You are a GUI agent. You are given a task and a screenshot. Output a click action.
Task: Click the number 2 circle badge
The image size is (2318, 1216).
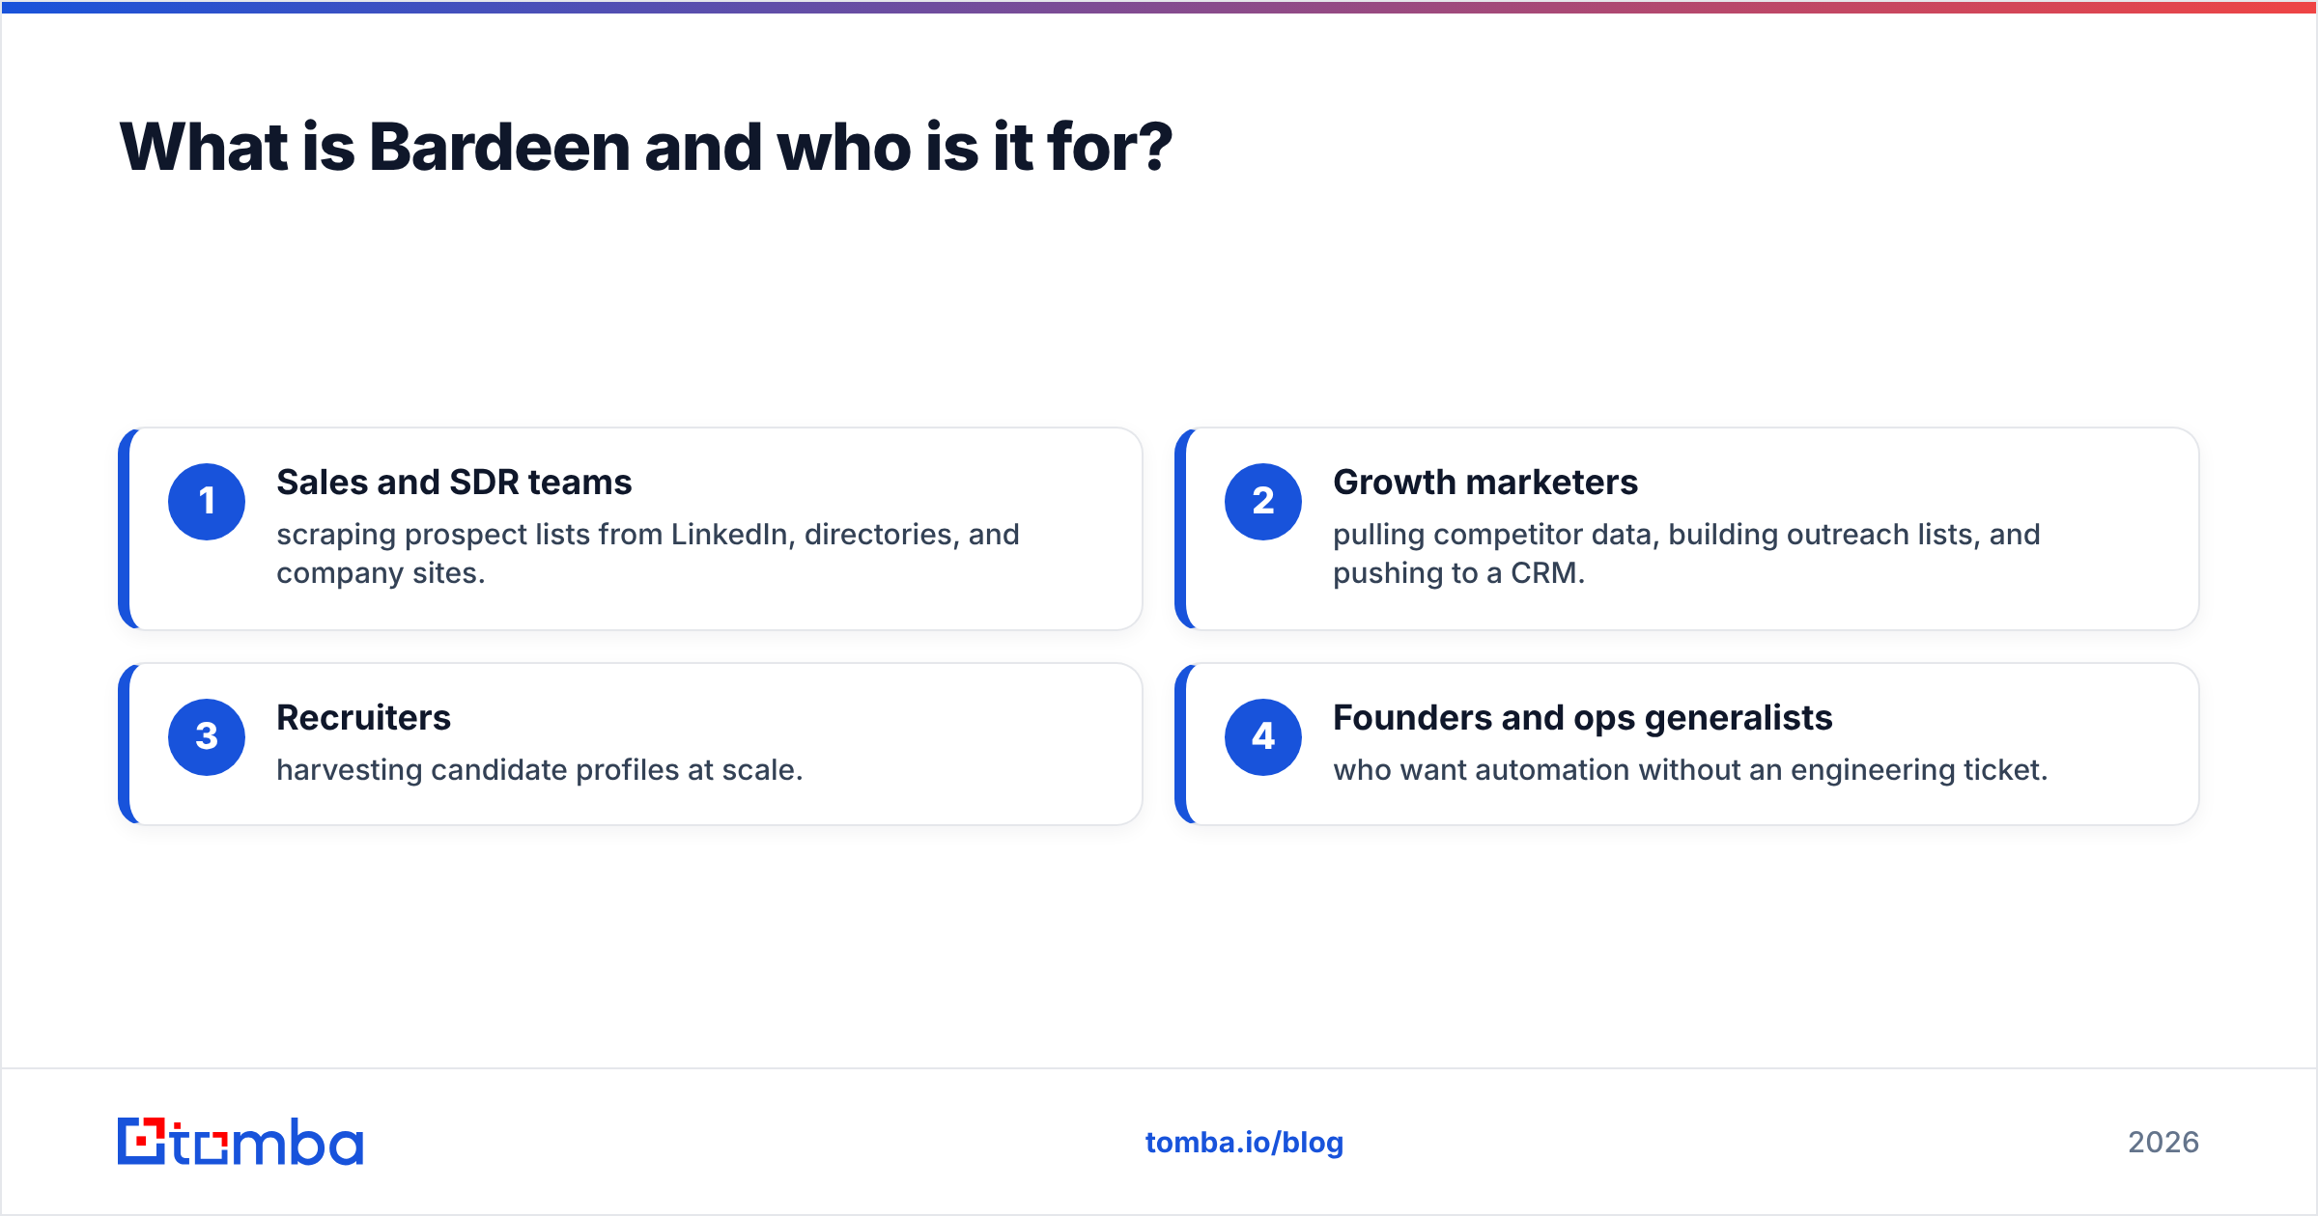[1263, 502]
